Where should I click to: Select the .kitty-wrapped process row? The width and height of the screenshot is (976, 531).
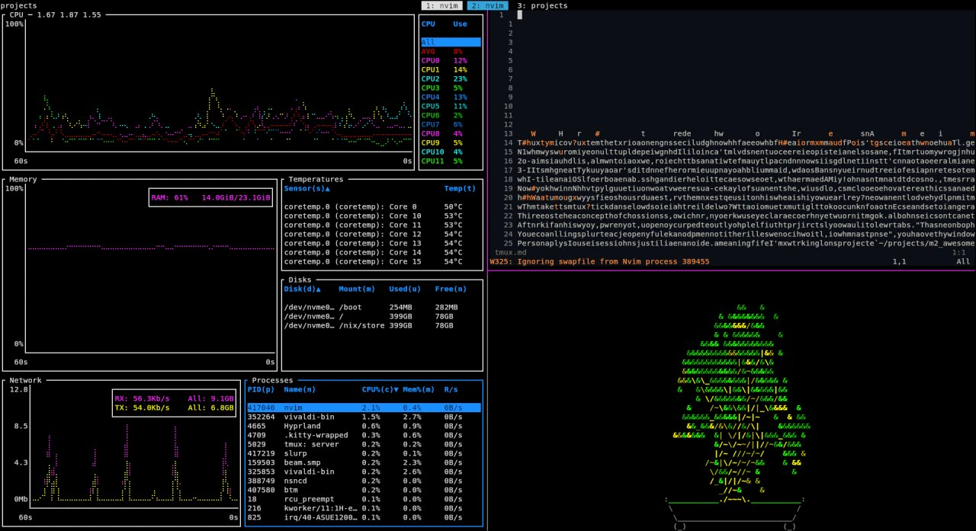(x=364, y=435)
